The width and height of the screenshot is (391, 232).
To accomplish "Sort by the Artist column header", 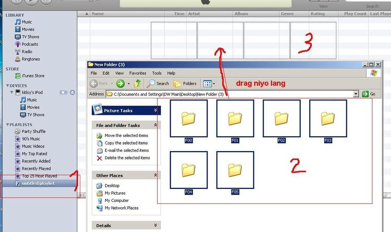I will coord(194,14).
